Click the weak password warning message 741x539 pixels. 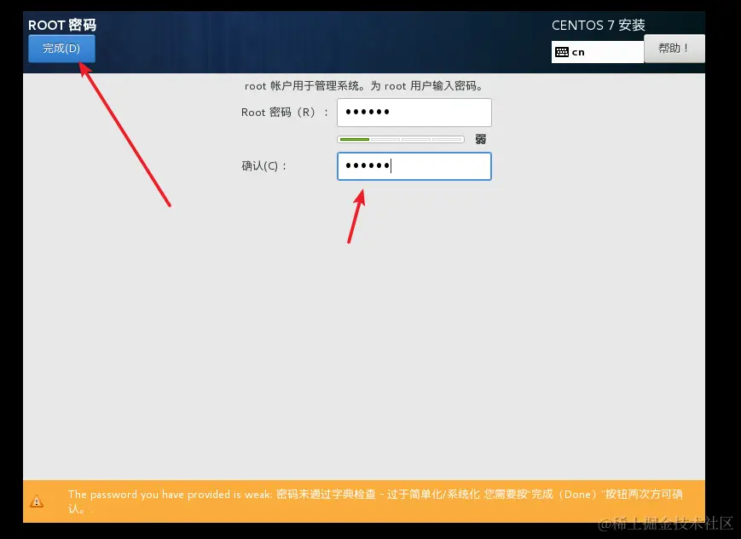coord(375,501)
